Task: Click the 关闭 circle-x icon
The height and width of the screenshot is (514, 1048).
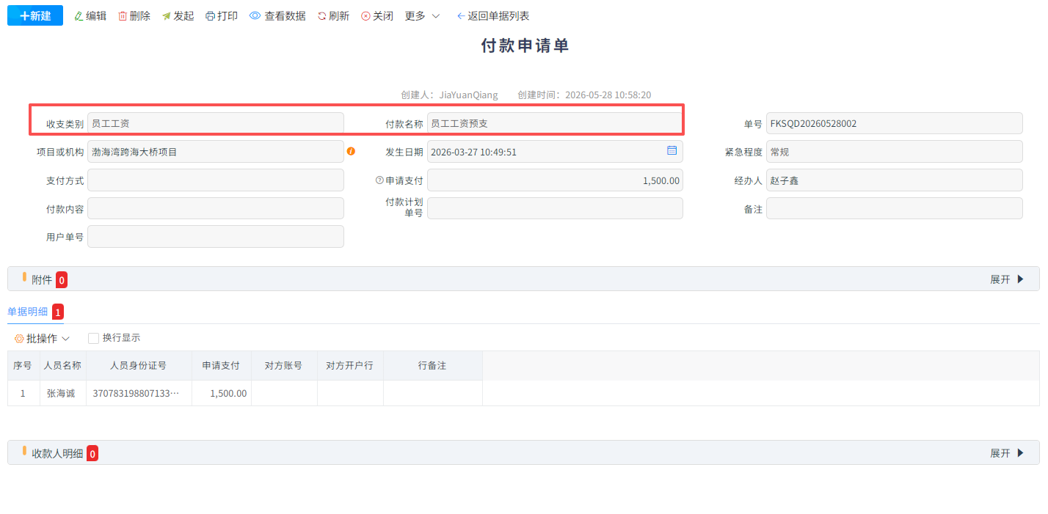Action: pyautogui.click(x=365, y=16)
